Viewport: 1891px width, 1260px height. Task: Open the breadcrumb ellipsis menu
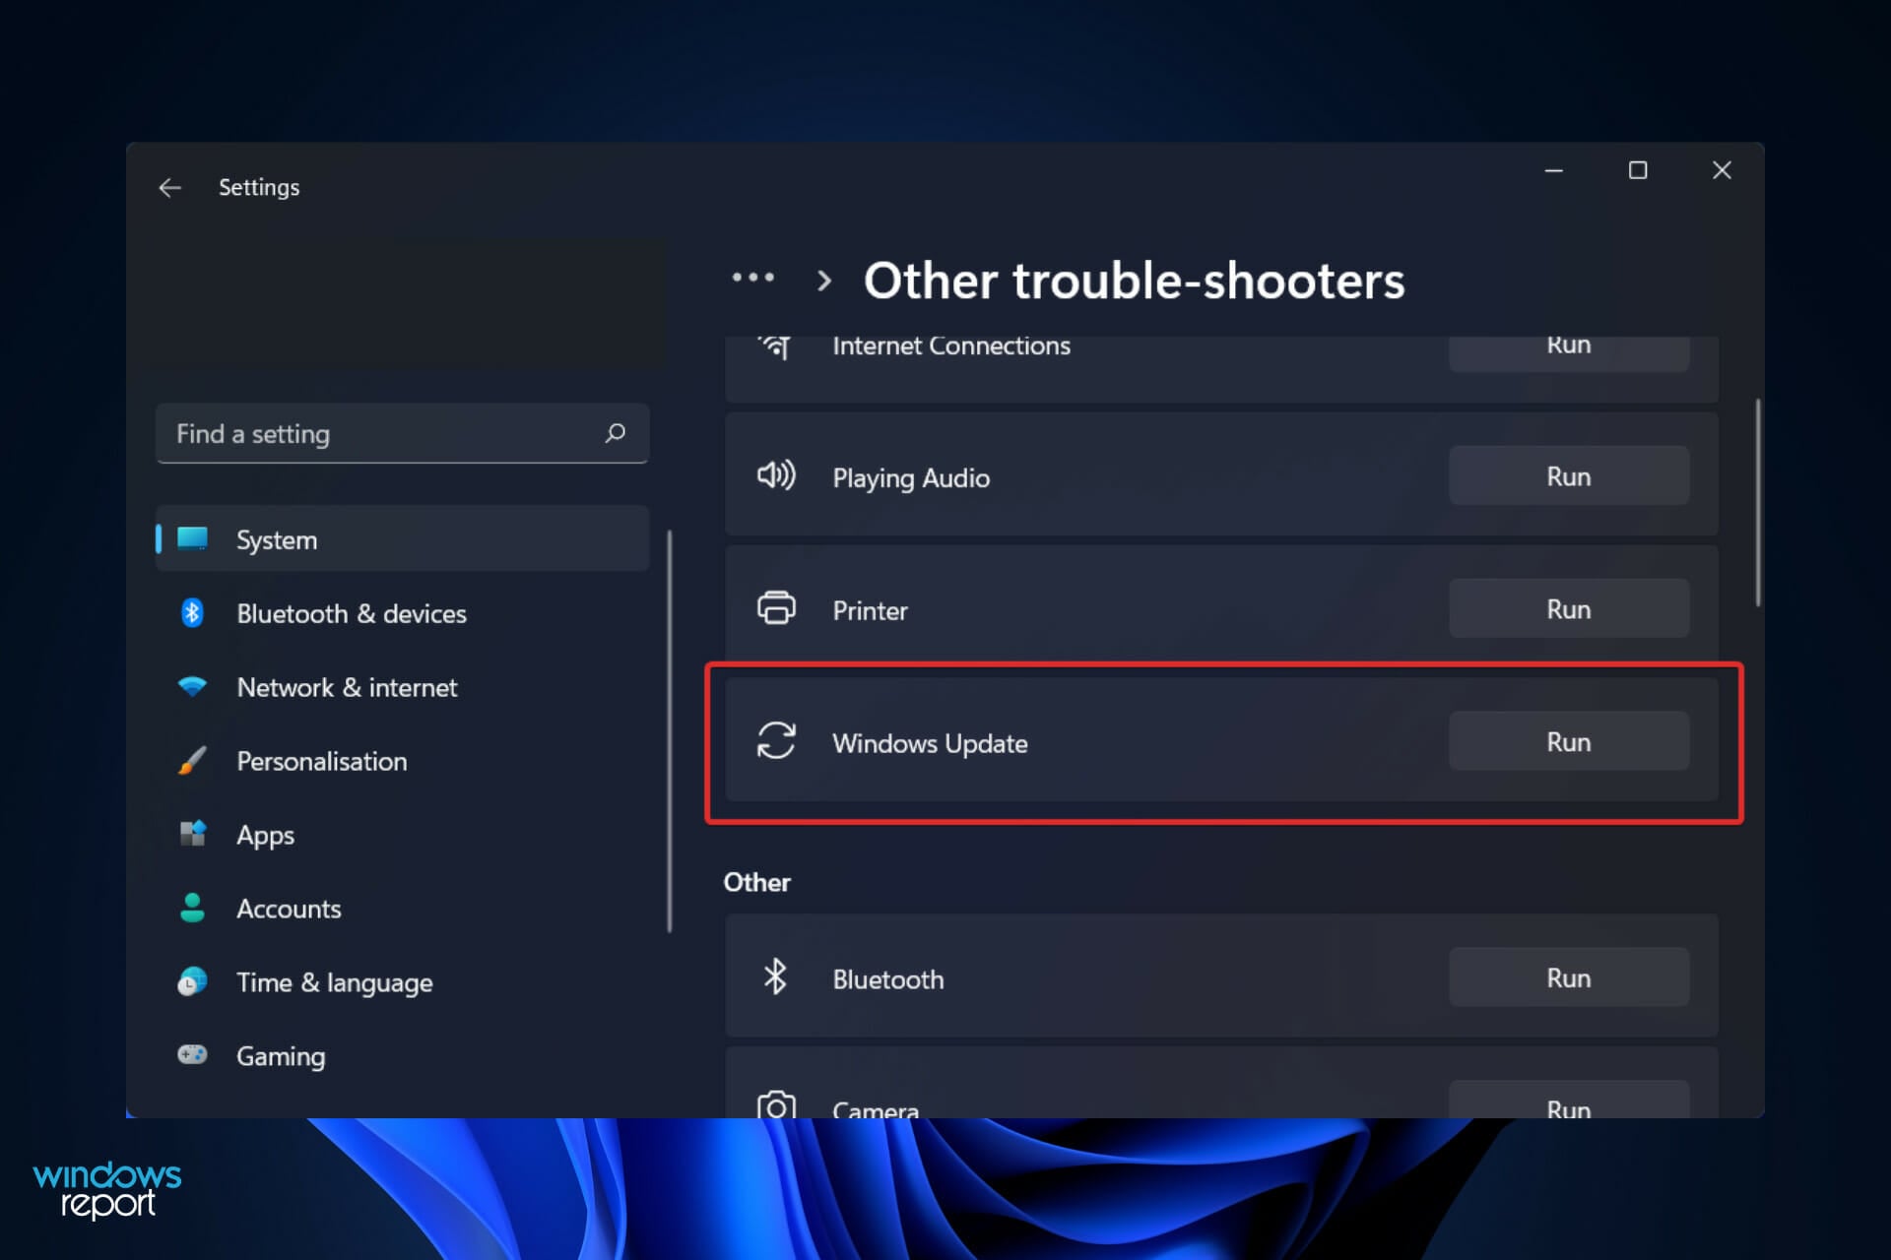pos(752,279)
